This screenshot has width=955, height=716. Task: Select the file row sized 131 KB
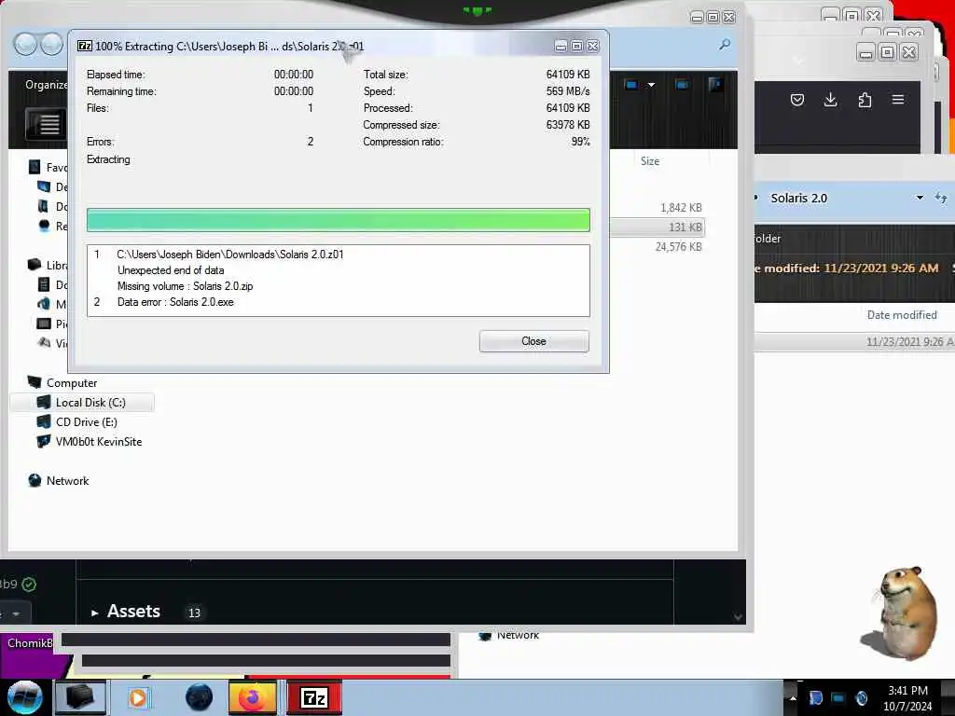tap(657, 227)
